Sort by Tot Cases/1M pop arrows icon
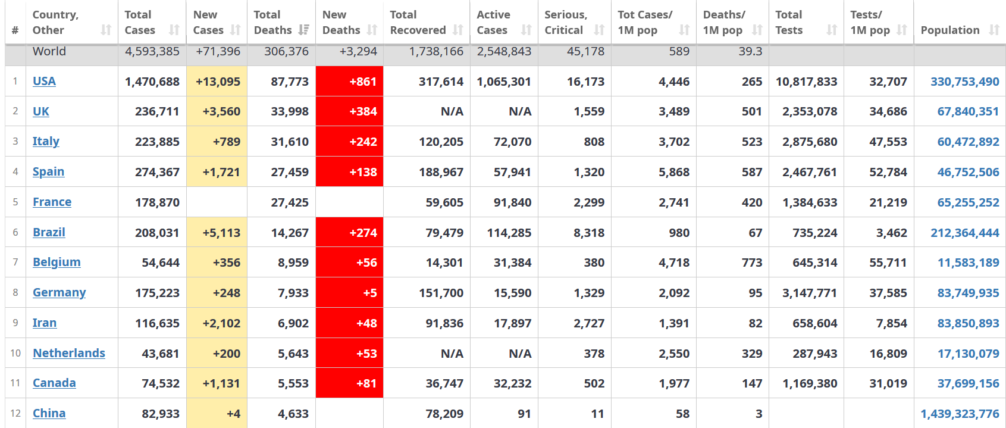 pos(685,30)
